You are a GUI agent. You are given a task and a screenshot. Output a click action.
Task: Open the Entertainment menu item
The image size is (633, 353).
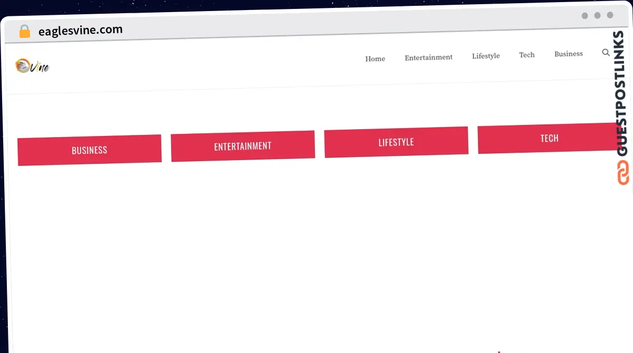428,57
